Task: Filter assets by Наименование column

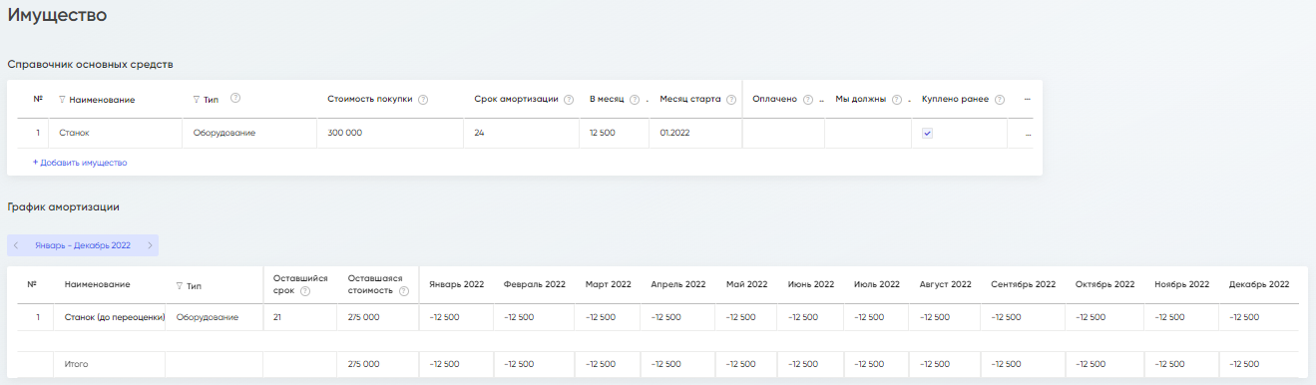Action: point(62,100)
